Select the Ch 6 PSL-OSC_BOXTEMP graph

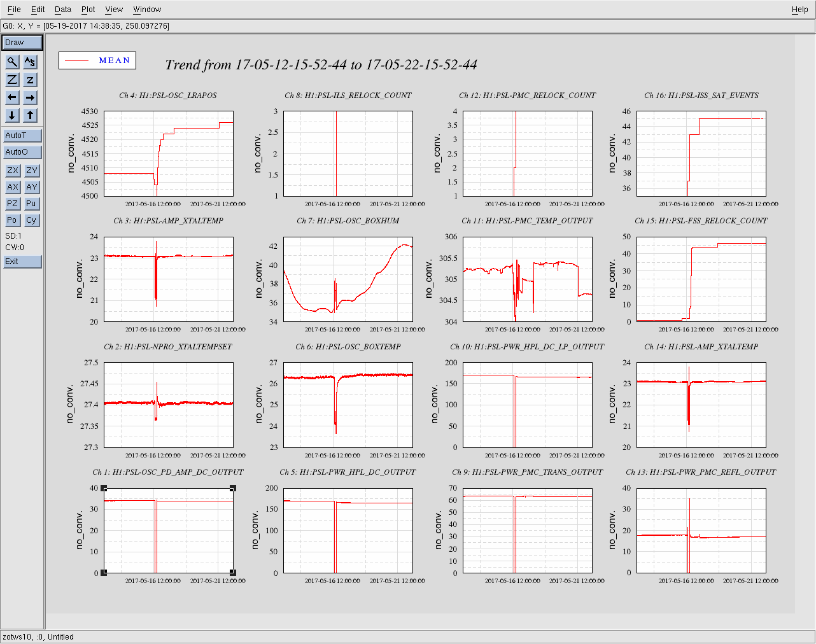(348, 405)
